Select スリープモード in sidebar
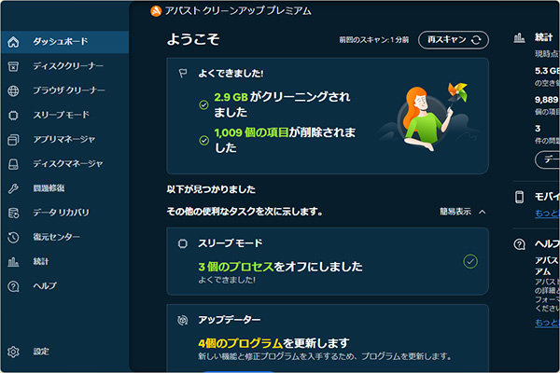560x373 pixels. pos(61,115)
